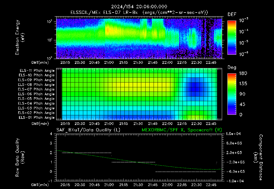Click the 45 tick on Deg color bar
Viewport: 274px width, 189px height.
coord(242,104)
